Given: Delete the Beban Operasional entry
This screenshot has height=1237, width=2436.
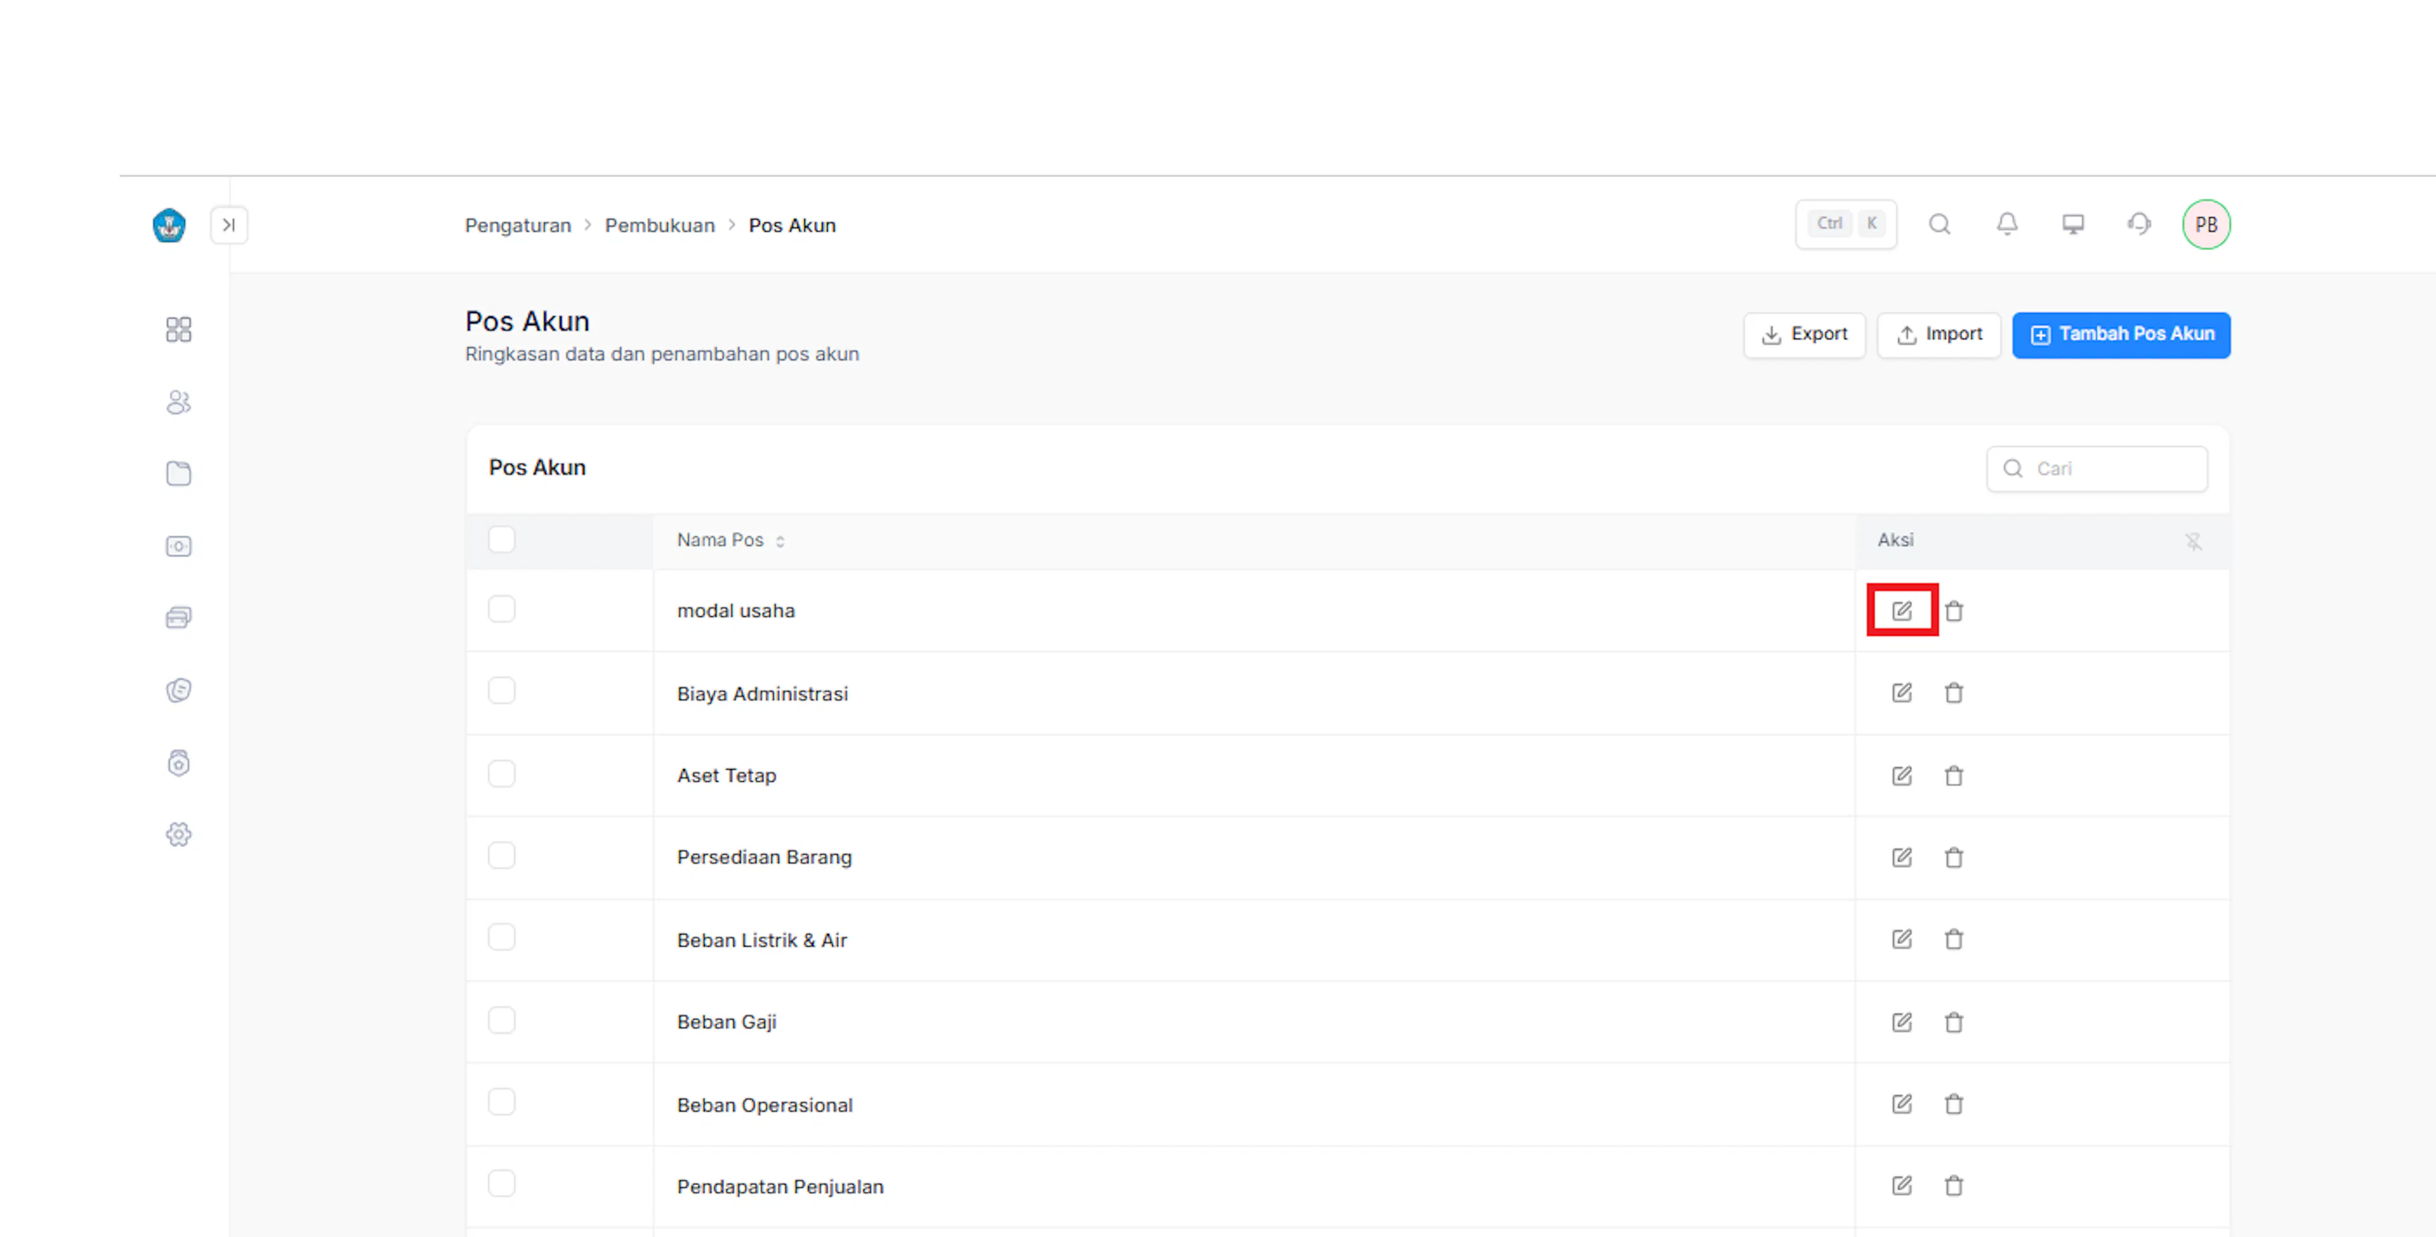Looking at the screenshot, I should (1954, 1104).
